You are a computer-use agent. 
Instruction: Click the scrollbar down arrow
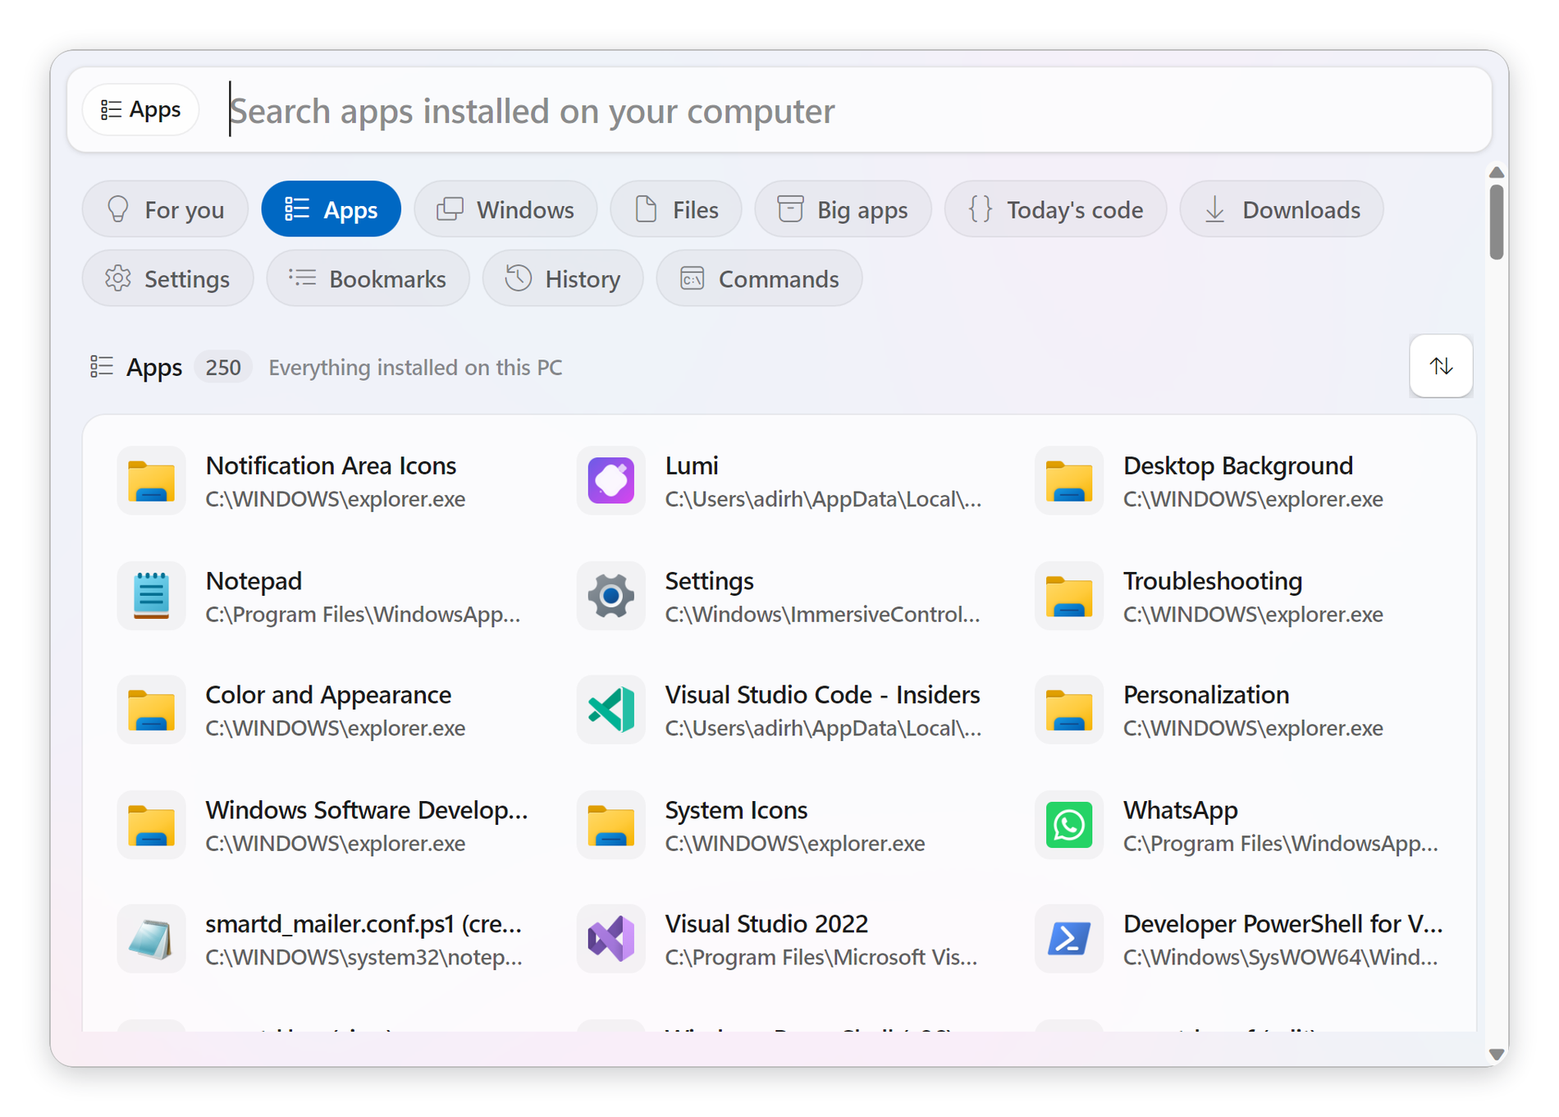point(1497,1055)
